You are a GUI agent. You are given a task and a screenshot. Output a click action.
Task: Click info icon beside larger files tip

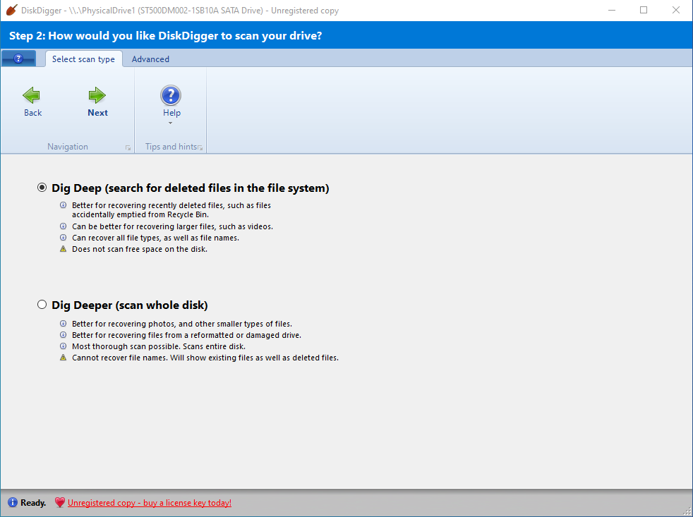pyautogui.click(x=64, y=226)
